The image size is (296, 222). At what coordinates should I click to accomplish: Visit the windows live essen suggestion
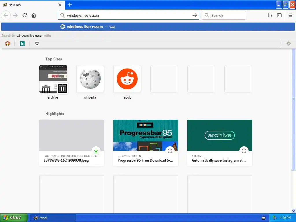point(148,27)
